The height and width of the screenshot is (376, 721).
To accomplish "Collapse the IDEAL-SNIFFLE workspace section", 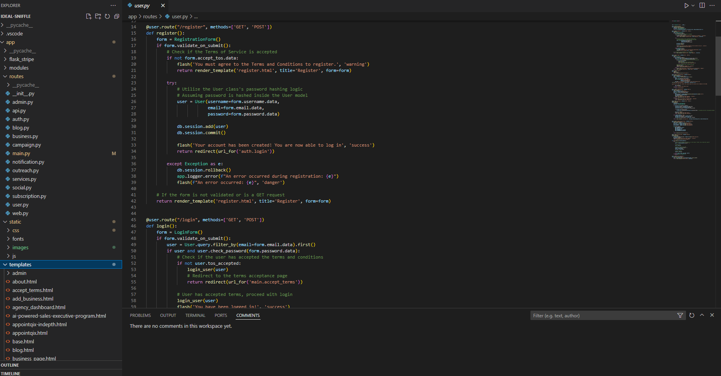I will click(x=16, y=16).
